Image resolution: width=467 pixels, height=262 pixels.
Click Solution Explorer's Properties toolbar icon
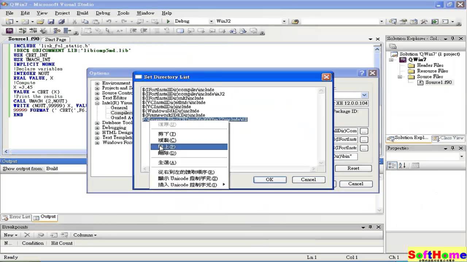pos(393,46)
